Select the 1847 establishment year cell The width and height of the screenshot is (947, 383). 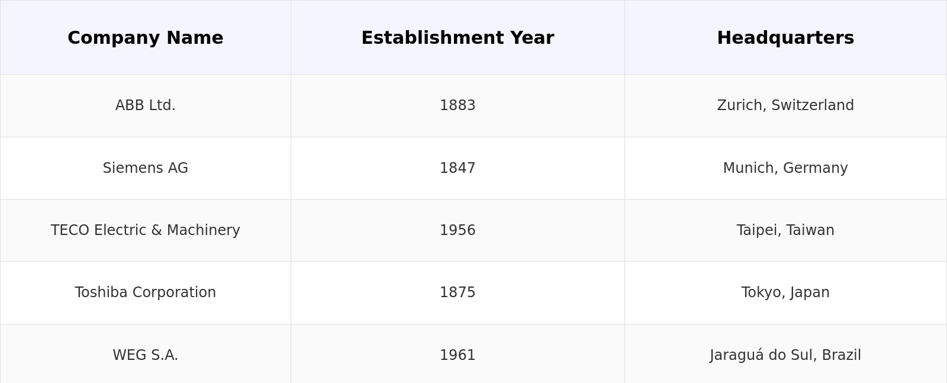pos(458,168)
